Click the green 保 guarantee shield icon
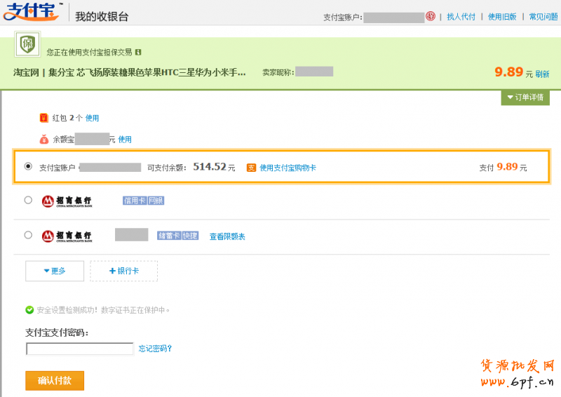The image size is (561, 397). point(28,43)
